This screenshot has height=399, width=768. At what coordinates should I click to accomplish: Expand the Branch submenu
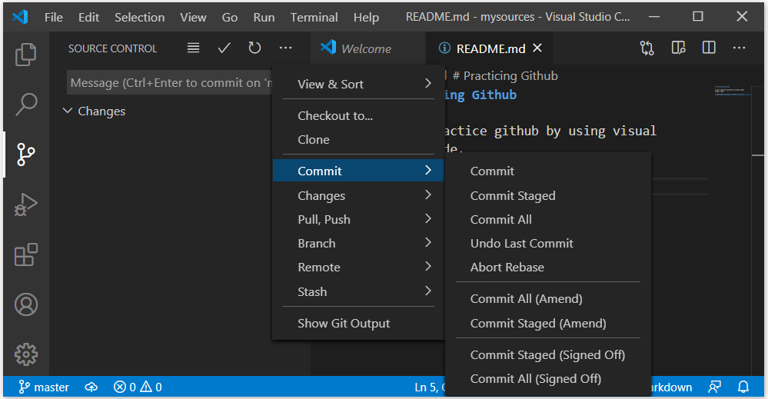(x=358, y=243)
